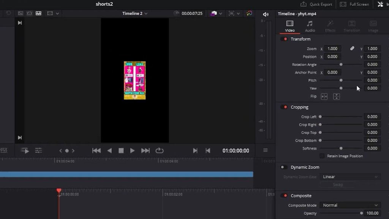Open the Inspector panel toggle icon

pos(380,4)
